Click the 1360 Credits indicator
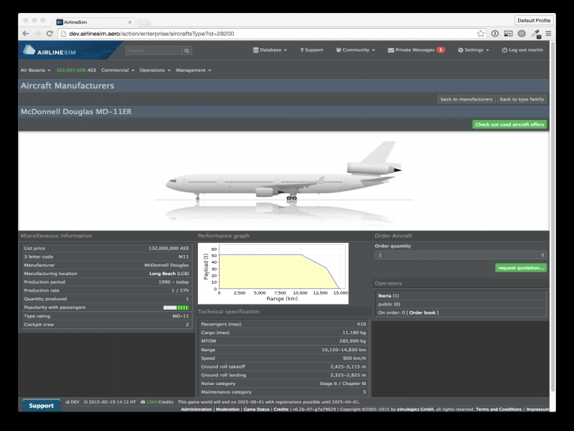574x431 pixels. tap(156, 402)
